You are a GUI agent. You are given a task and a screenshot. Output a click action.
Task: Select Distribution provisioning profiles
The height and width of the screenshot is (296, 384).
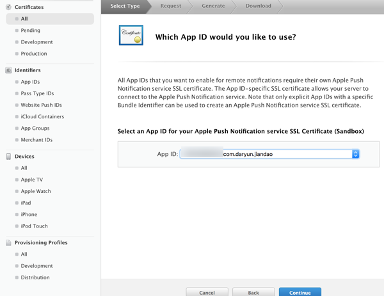[x=35, y=277]
